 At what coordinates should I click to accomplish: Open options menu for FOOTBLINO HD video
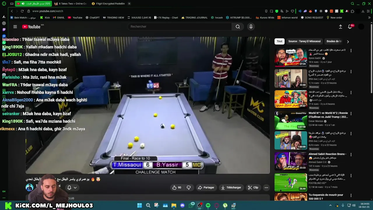(x=351, y=175)
